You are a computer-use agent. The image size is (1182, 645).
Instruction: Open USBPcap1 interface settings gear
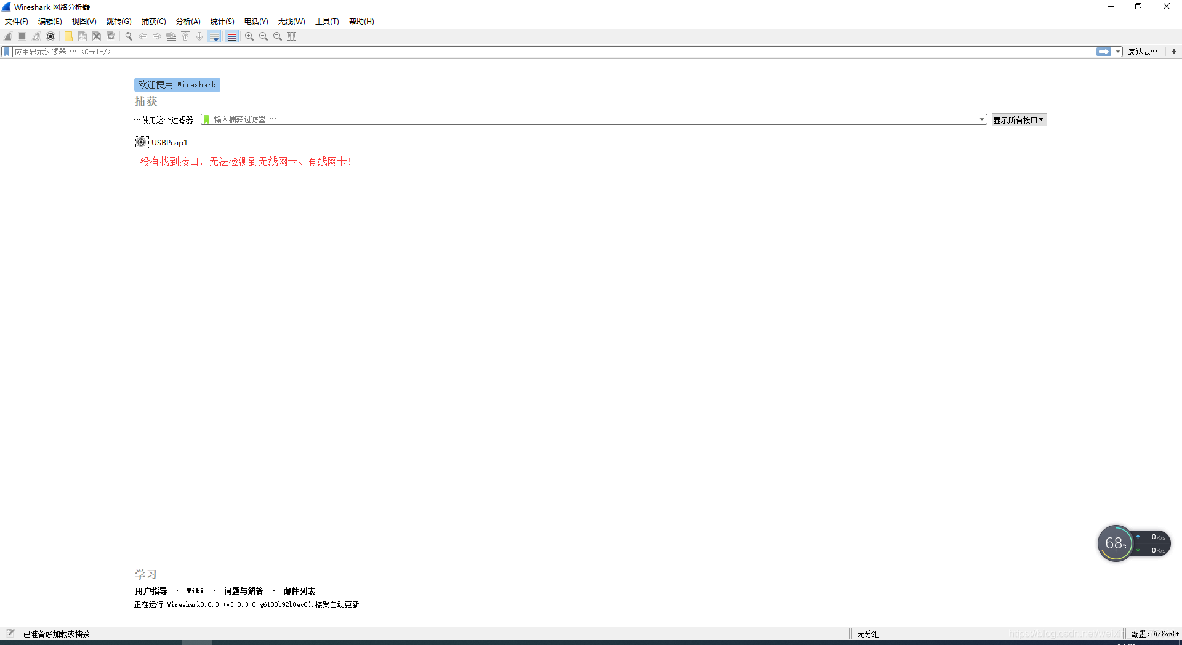141,142
